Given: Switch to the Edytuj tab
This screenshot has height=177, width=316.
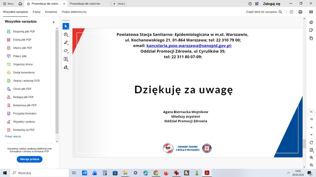Looking at the screenshot, I should pyautogui.click(x=36, y=12).
